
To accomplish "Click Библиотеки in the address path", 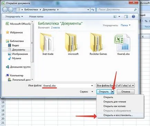I will [31, 10].
